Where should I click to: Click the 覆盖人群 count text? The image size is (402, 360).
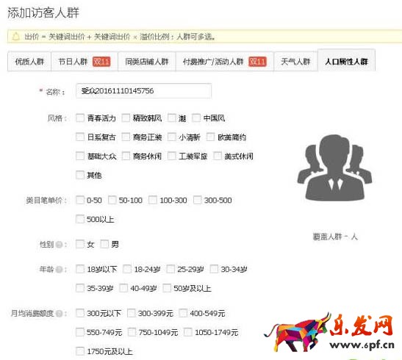[335, 237]
